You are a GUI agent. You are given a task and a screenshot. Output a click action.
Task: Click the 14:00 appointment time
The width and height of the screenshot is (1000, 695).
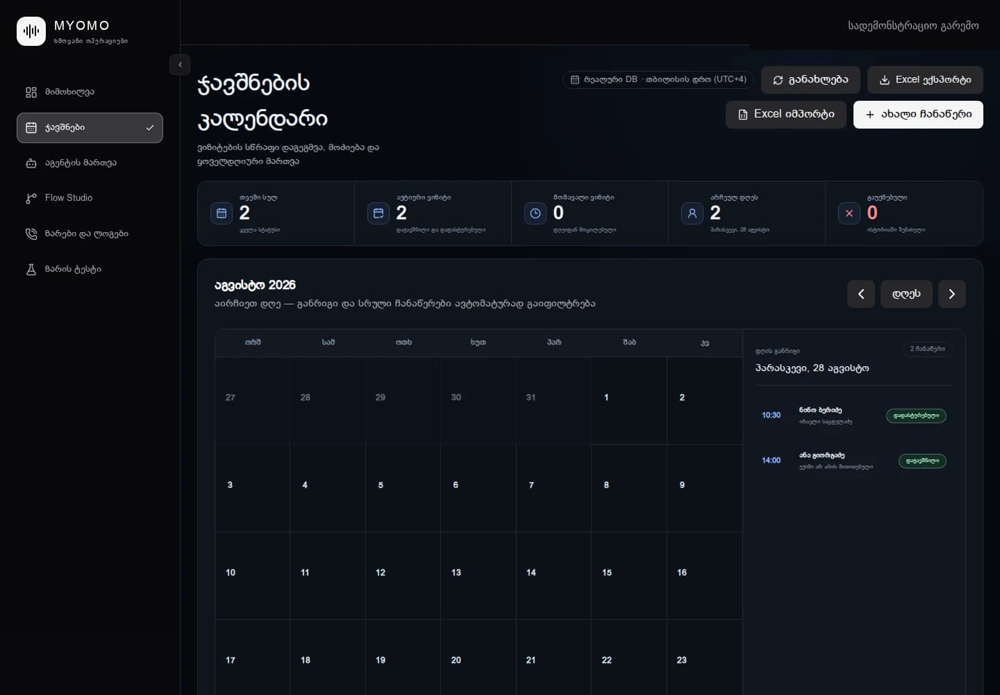771,461
